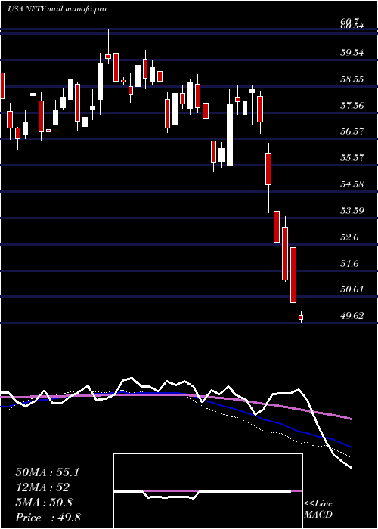
Task: Click the 50.61 price axis label
Action: click(353, 289)
